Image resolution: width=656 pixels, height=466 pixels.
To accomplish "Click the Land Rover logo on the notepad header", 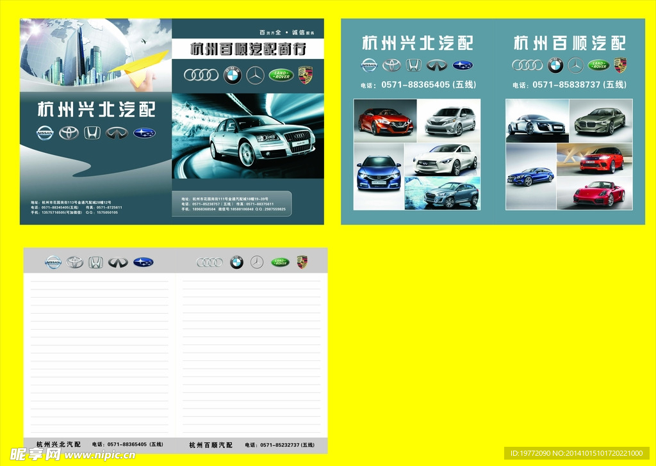I will [x=281, y=262].
